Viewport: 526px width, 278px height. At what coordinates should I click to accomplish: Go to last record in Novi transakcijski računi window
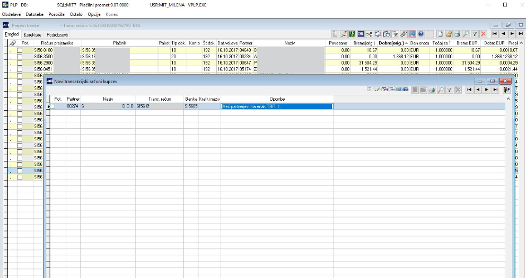[495, 89]
